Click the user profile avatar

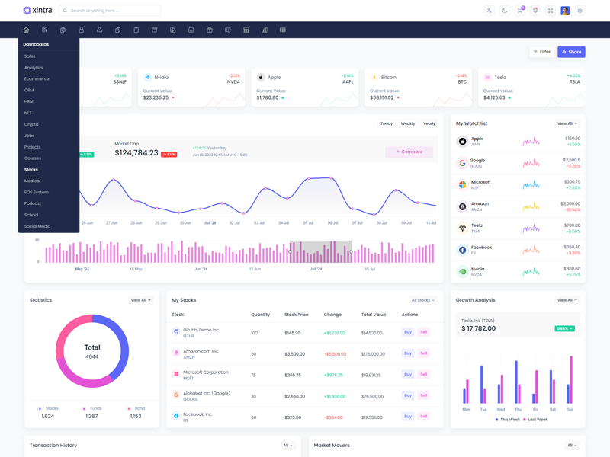pos(565,11)
